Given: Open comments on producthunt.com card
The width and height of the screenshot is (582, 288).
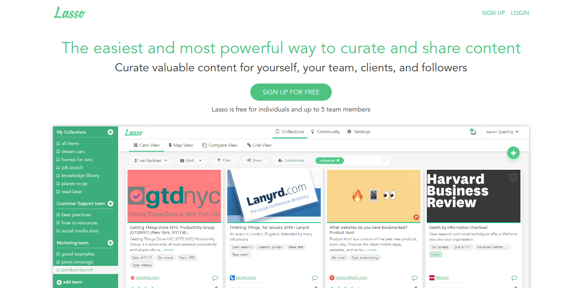Looking at the screenshot, I should [415, 278].
